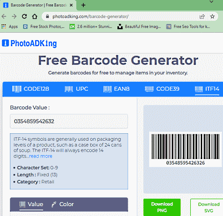Click the Download PNG button
Screen dimensions: 223x216
(x=162, y=207)
